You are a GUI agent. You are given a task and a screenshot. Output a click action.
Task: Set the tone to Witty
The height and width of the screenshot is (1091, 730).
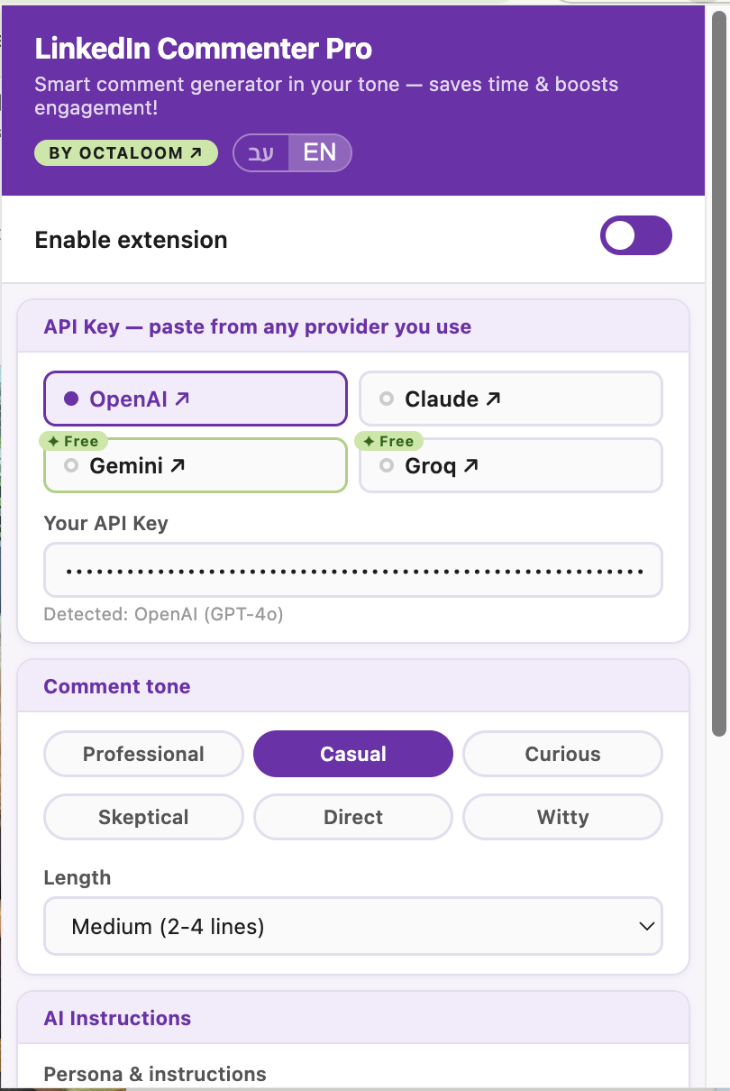point(563,817)
